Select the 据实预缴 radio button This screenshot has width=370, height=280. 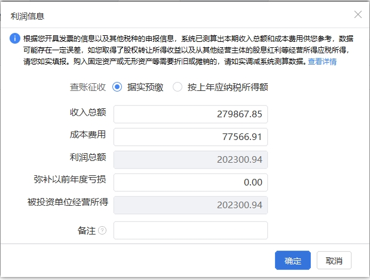point(117,87)
